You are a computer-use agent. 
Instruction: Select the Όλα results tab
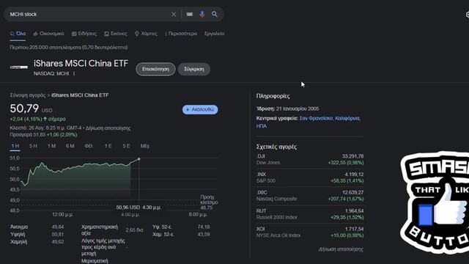tap(18, 34)
